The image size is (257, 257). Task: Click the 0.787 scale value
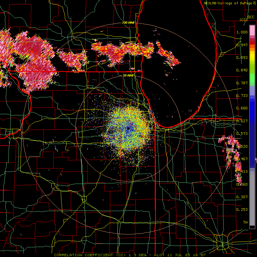[x=242, y=83]
